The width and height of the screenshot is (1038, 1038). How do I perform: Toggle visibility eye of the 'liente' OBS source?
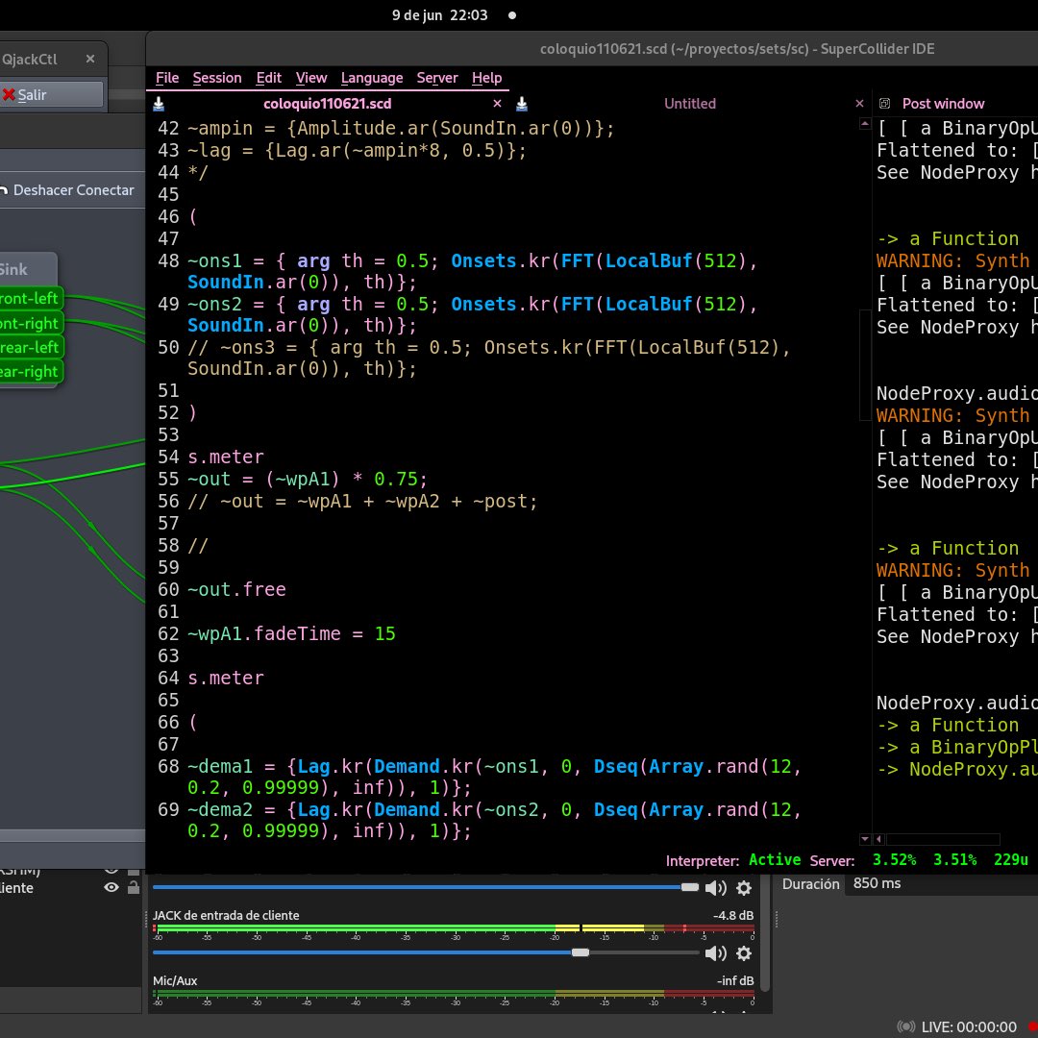click(x=111, y=887)
